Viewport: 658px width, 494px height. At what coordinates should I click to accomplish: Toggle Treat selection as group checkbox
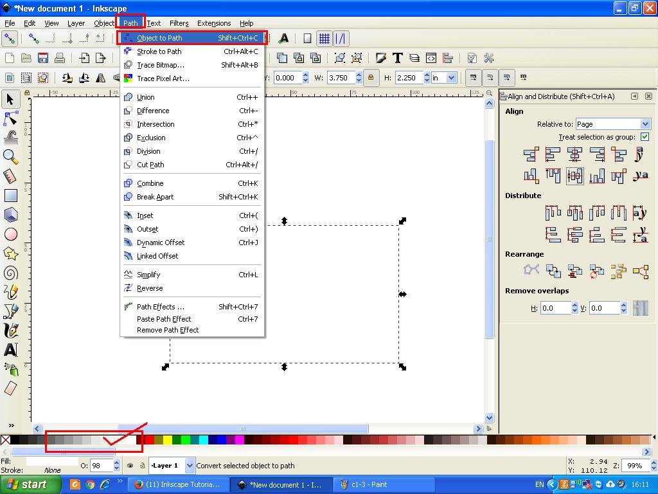(645, 136)
